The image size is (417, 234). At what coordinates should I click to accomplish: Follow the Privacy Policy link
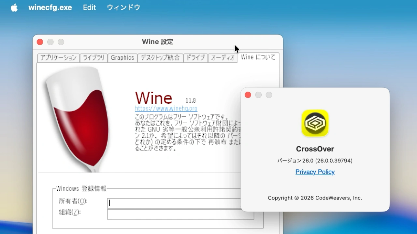tap(315, 172)
